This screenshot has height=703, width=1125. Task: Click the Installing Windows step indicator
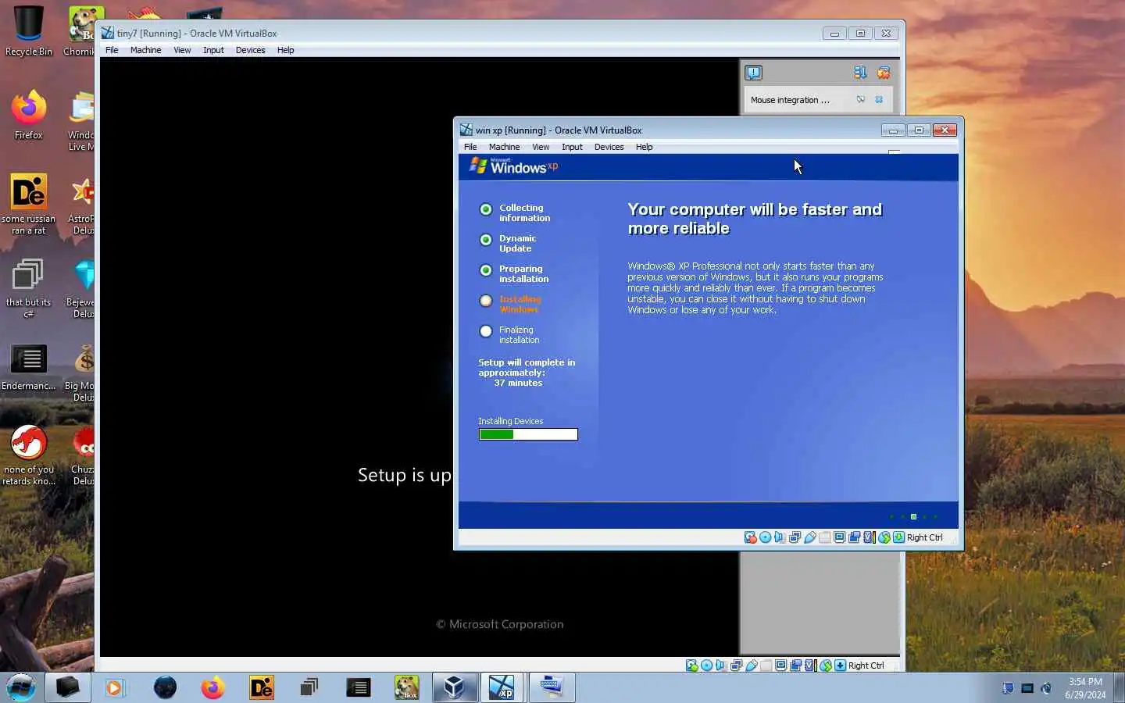pos(486,301)
